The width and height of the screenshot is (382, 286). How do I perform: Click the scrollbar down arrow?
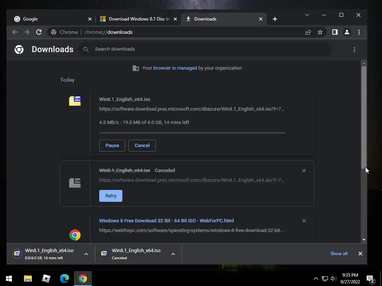(364, 240)
